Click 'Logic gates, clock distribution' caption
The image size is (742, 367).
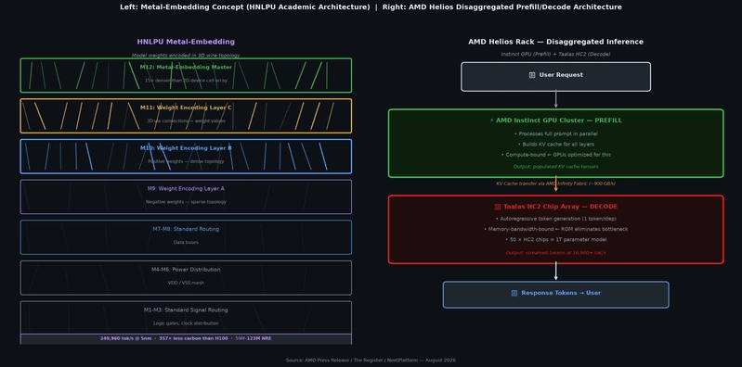pos(186,323)
